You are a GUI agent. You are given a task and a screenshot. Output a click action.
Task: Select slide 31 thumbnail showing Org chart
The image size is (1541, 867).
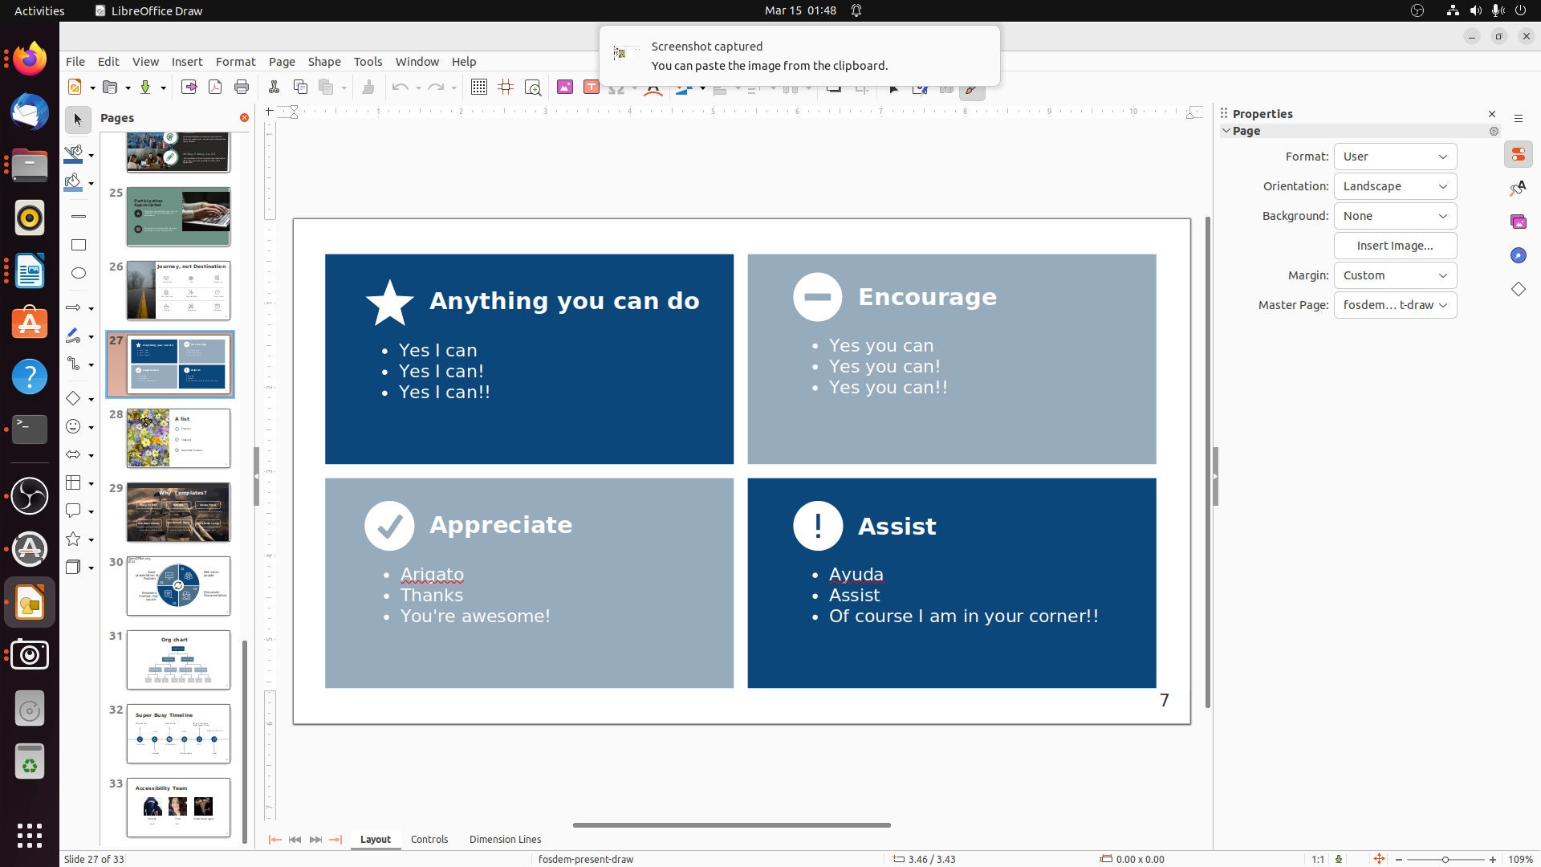pos(177,659)
